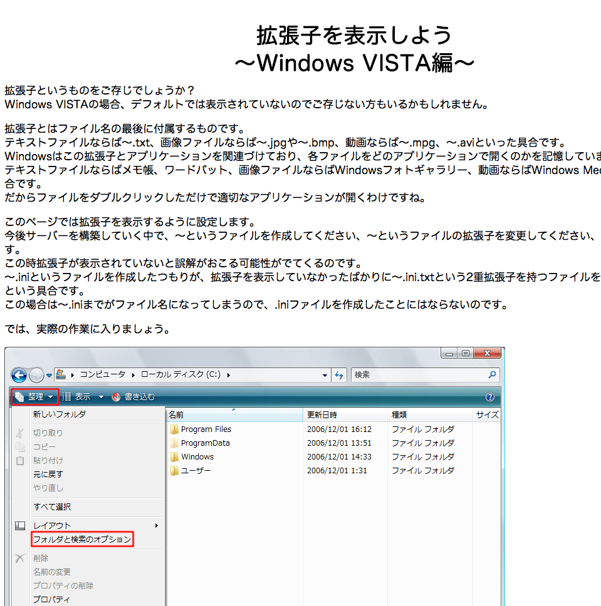Choose すべて選択 in the menu
The height and width of the screenshot is (606, 601).
[x=52, y=507]
